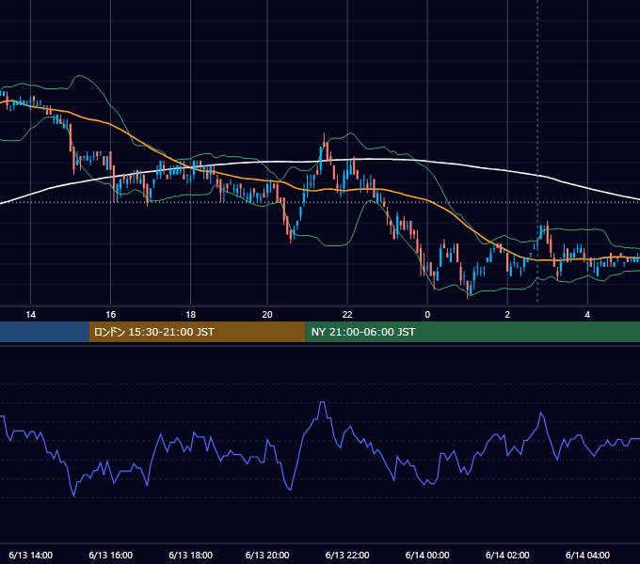
Task: Click hour label 18 on price chart axis
Action: (x=191, y=315)
